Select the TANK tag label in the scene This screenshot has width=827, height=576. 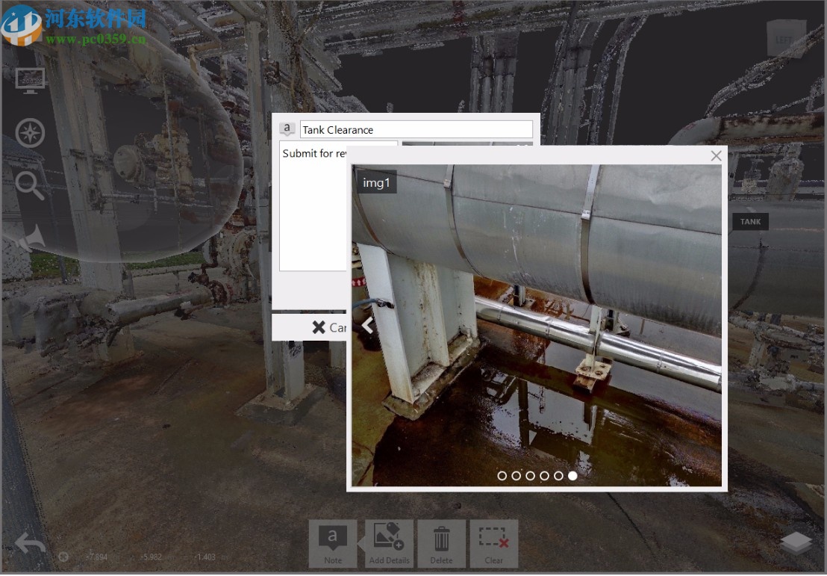pyautogui.click(x=749, y=221)
